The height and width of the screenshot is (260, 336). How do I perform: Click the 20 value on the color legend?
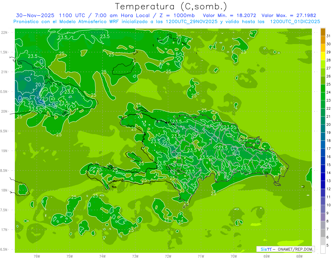tap(328, 125)
